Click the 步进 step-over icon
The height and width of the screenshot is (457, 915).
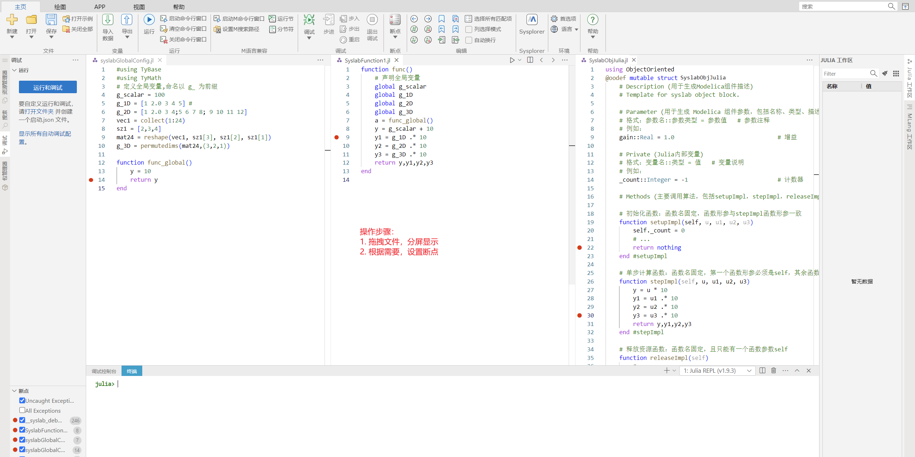click(x=328, y=20)
